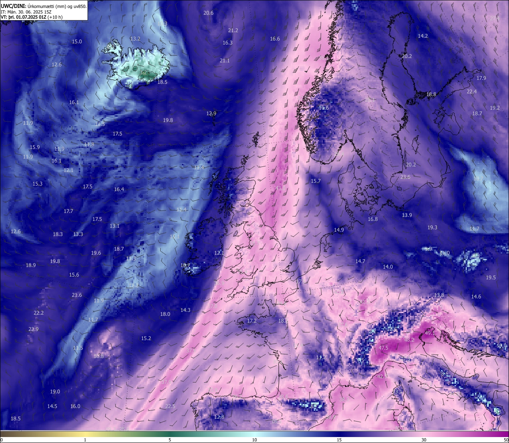Click the 19.3 map value

tap(432, 228)
